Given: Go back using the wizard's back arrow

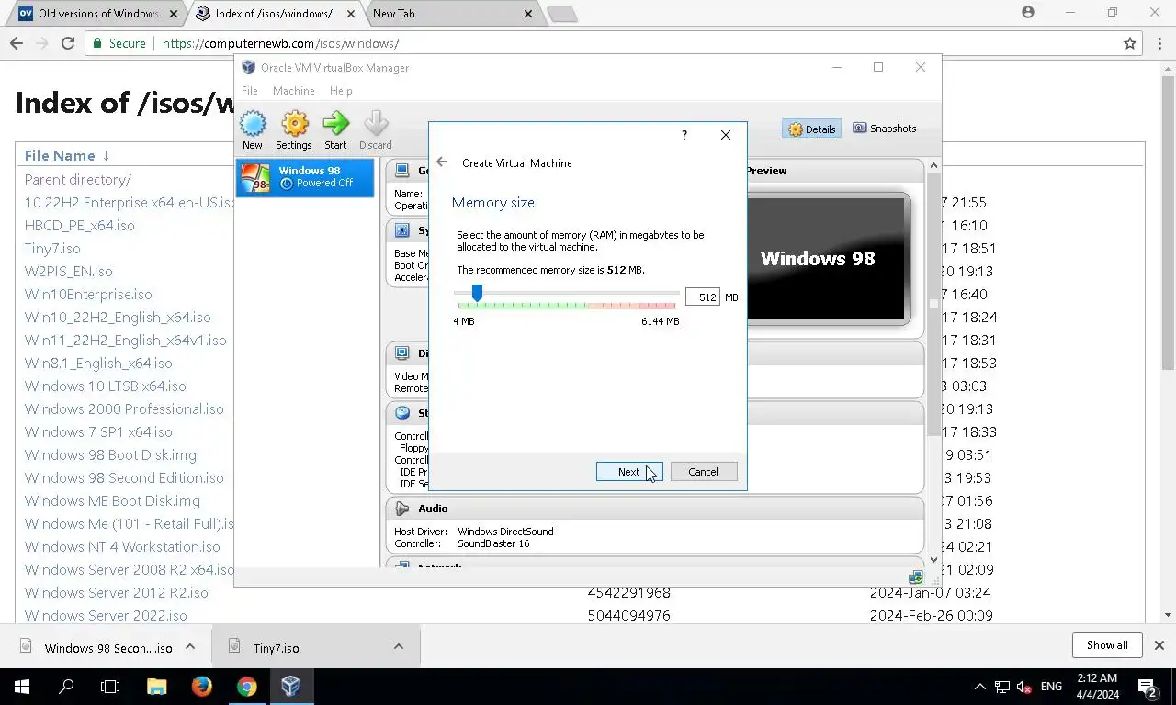Looking at the screenshot, I should (x=442, y=162).
